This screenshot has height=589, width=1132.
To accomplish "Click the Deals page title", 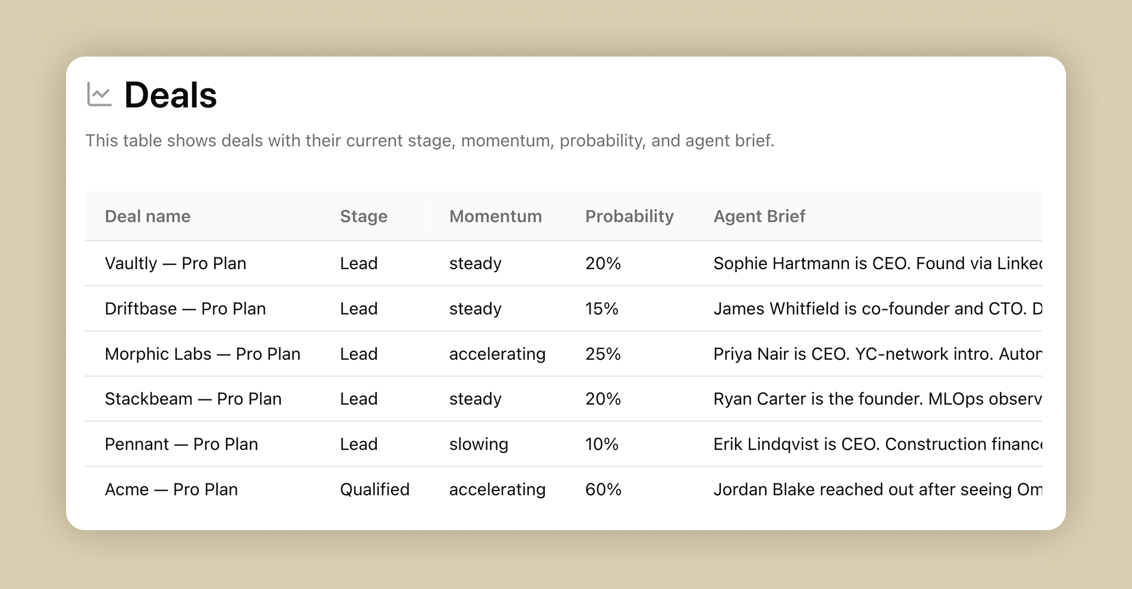I will [x=170, y=95].
